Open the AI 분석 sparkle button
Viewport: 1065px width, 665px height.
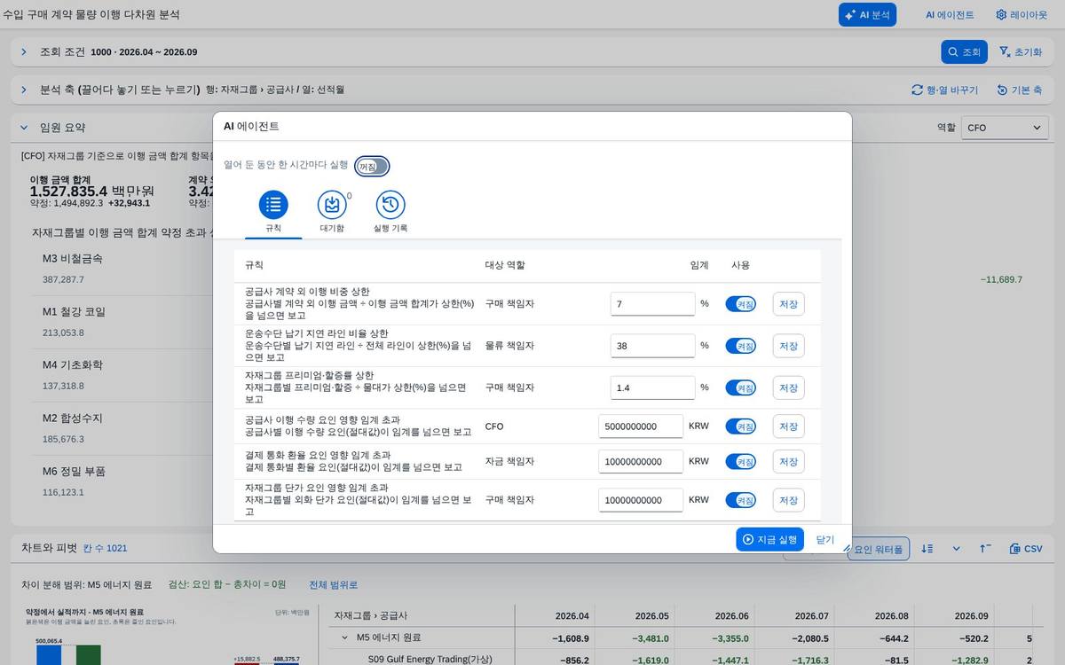tap(867, 15)
